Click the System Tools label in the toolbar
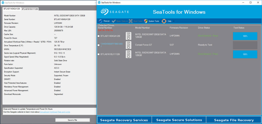 pyautogui.click(x=154, y=21)
